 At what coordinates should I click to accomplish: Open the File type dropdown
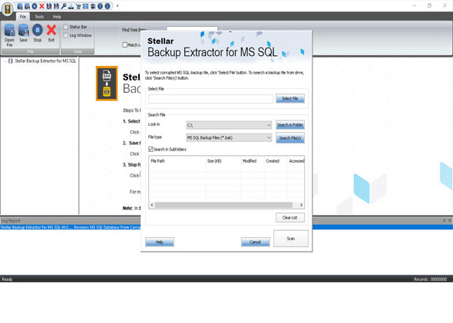[229, 137]
